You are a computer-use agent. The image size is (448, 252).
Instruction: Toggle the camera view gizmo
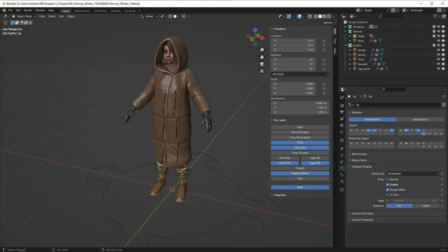pos(262,64)
